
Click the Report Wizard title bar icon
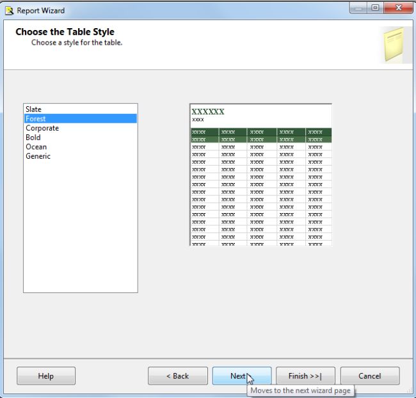pyautogui.click(x=9, y=11)
